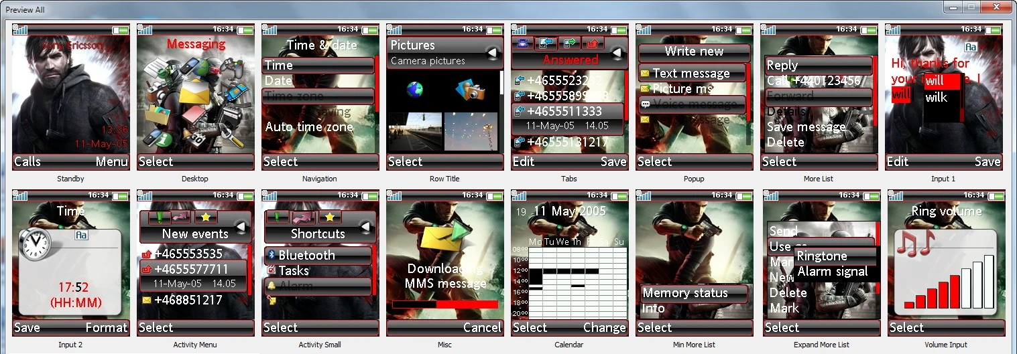This screenshot has height=354, width=1017.
Task: Select Ringtone in Expand More List preview
Action: click(835, 256)
